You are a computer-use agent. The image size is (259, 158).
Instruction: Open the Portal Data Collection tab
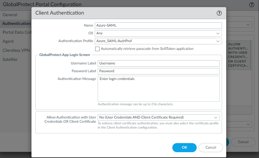16,32
